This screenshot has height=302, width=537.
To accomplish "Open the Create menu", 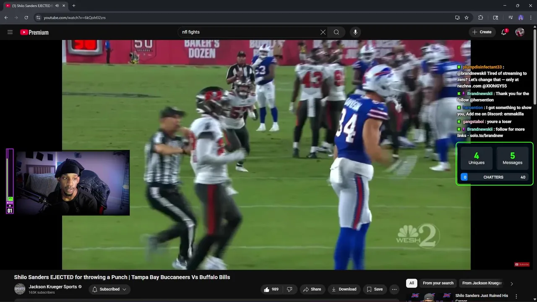I will click(x=482, y=32).
